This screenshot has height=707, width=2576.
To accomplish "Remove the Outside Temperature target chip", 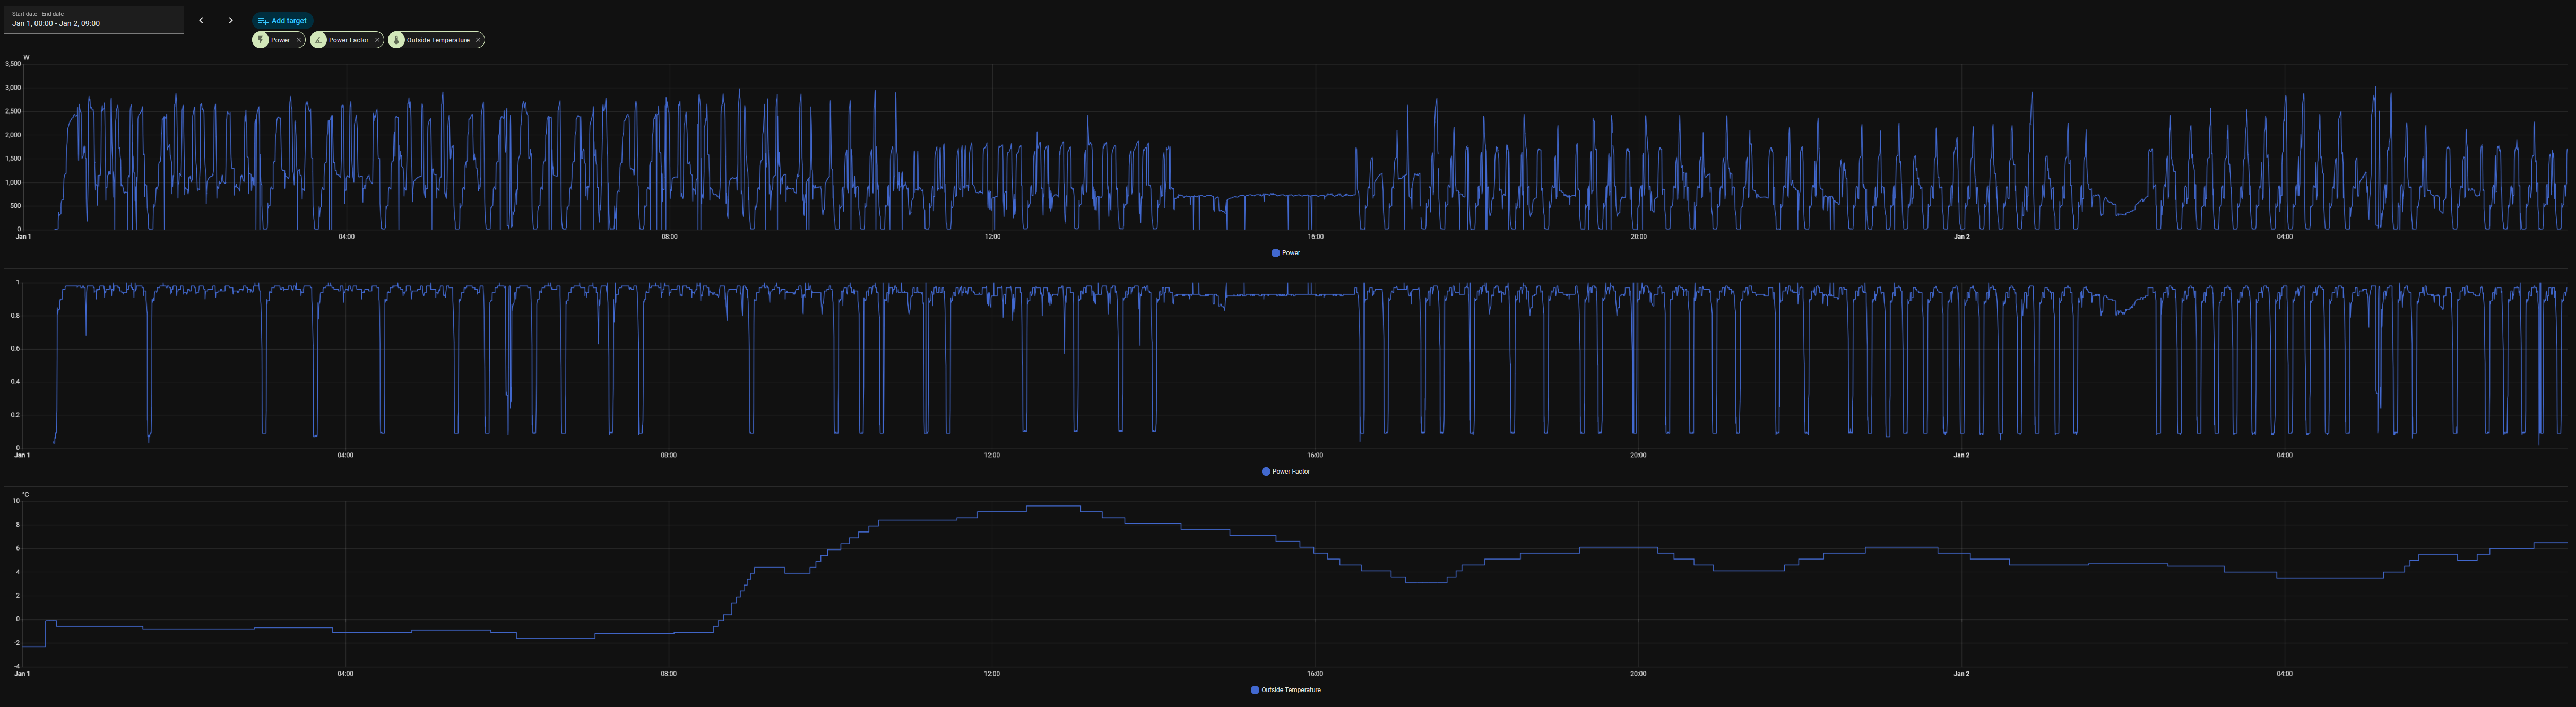I will [x=478, y=40].
